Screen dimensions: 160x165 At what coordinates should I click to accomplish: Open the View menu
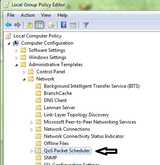(46, 15)
